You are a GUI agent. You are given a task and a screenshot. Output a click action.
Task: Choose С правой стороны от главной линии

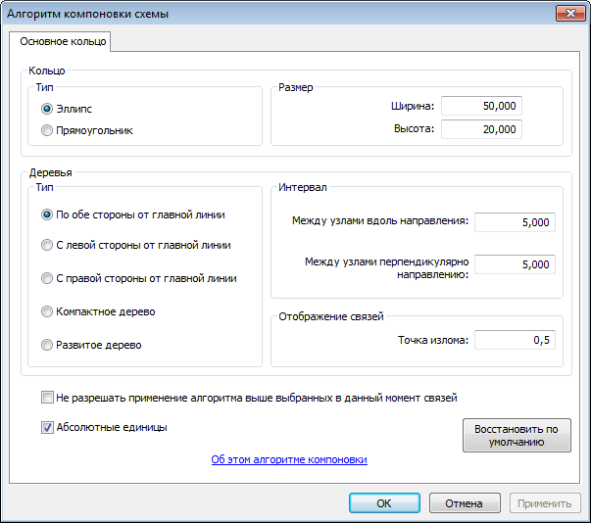pyautogui.click(x=47, y=278)
